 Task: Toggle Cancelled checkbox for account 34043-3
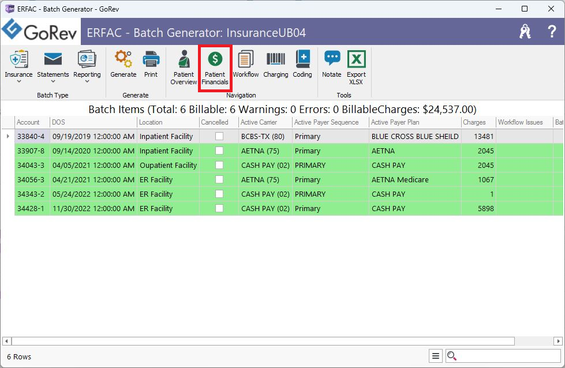(x=219, y=165)
